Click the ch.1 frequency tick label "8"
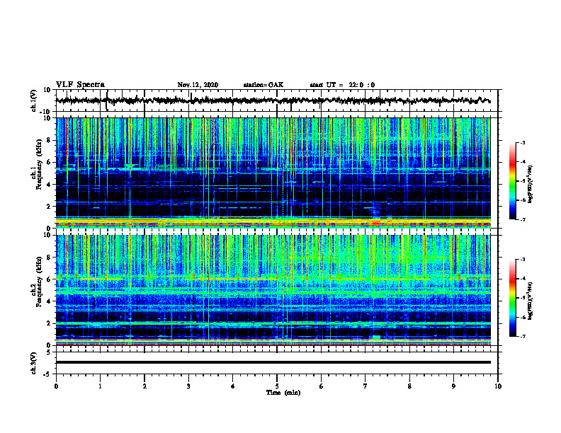This screenshot has width=561, height=433. tap(50, 140)
